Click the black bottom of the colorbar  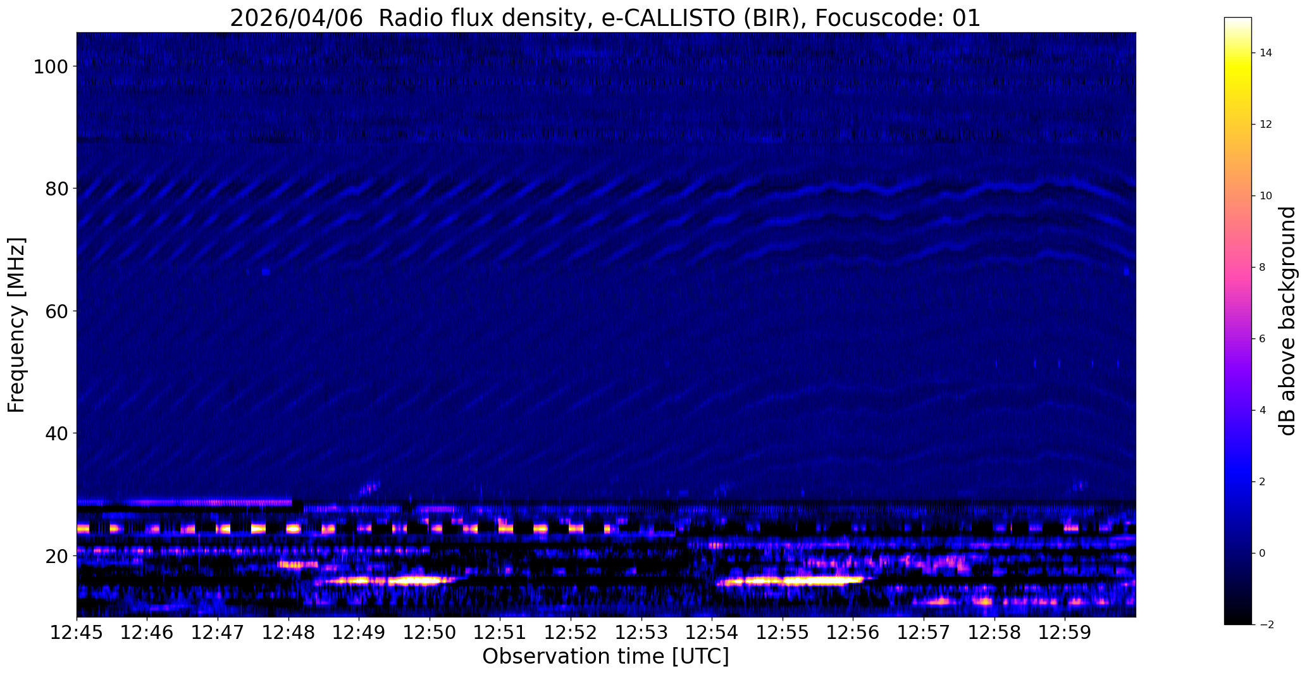(1238, 617)
